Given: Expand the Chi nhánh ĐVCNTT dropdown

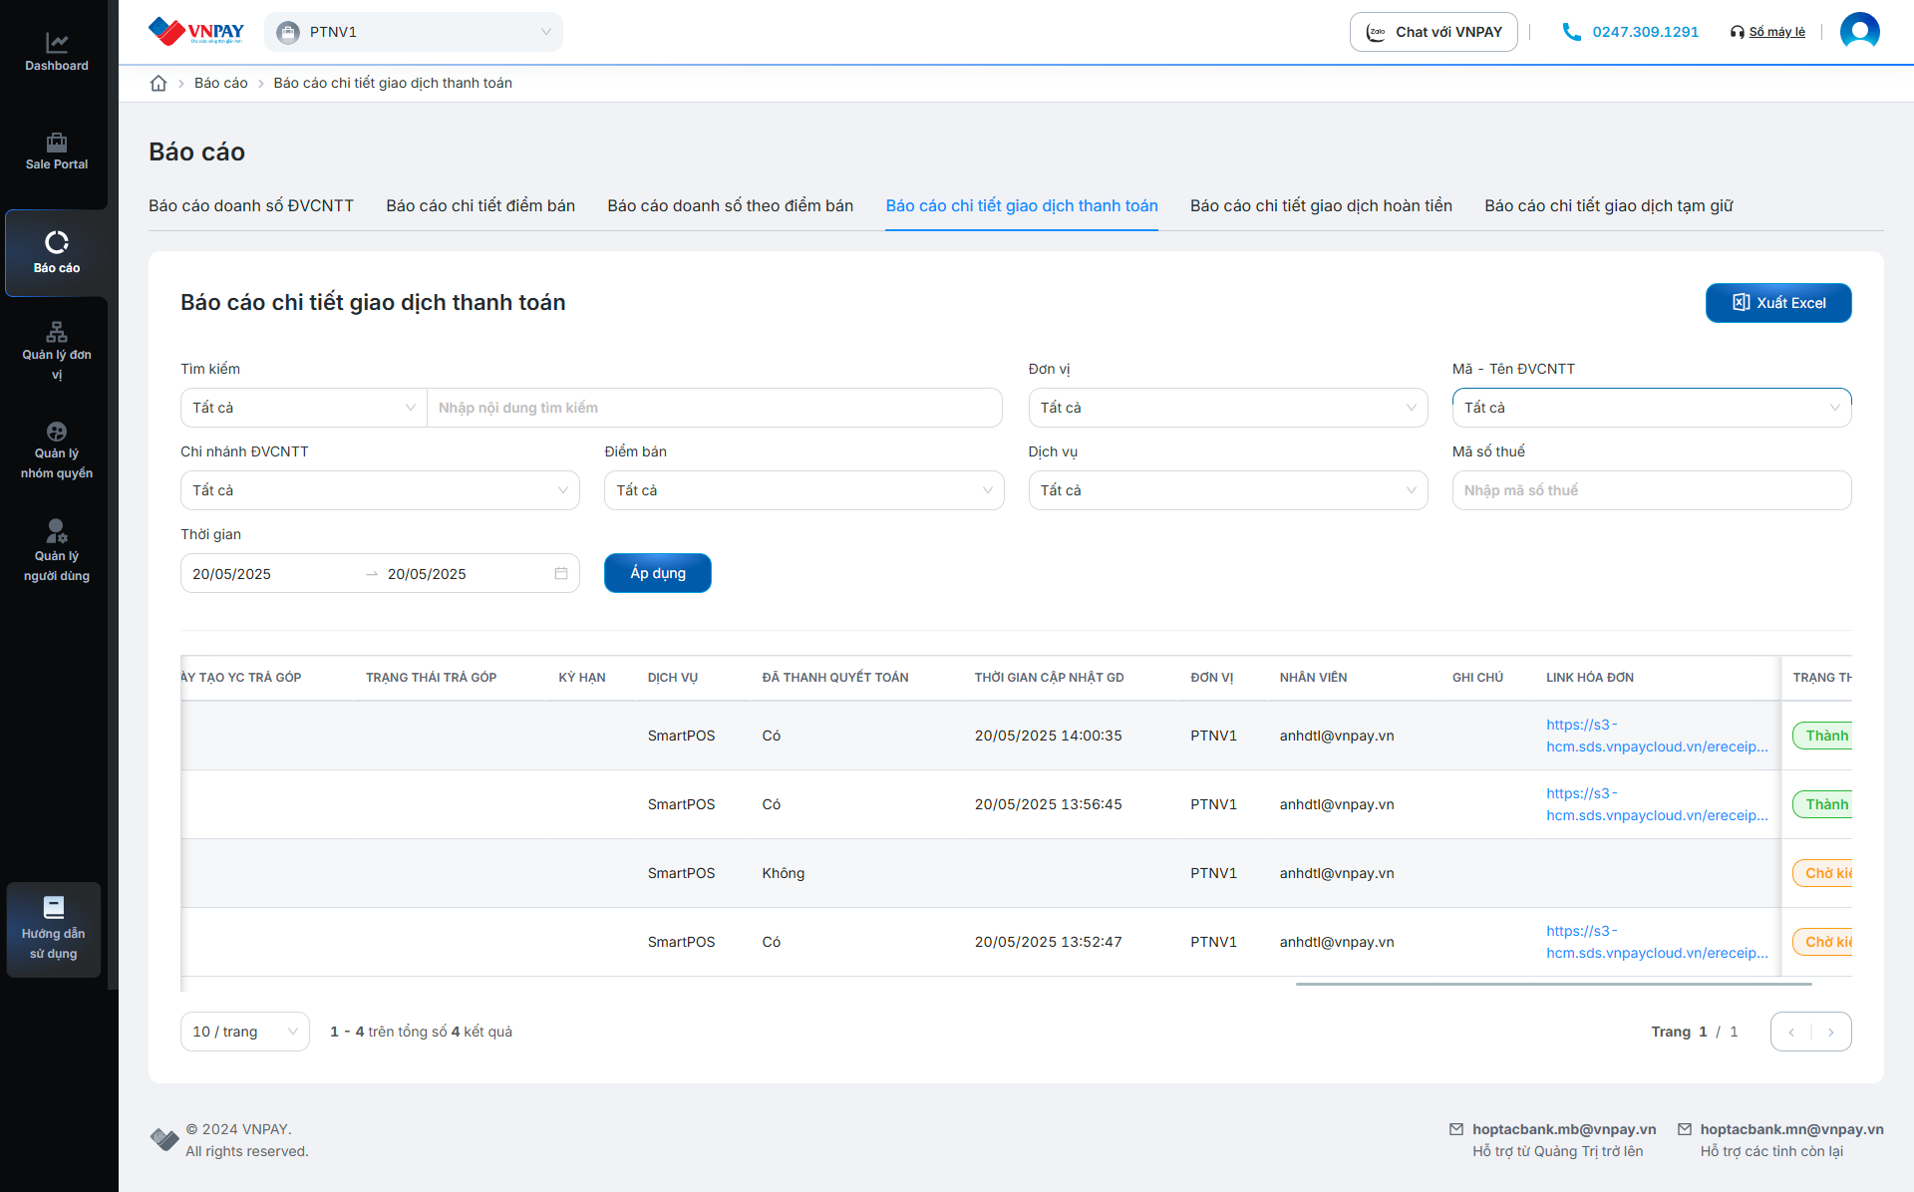Looking at the screenshot, I should (380, 490).
